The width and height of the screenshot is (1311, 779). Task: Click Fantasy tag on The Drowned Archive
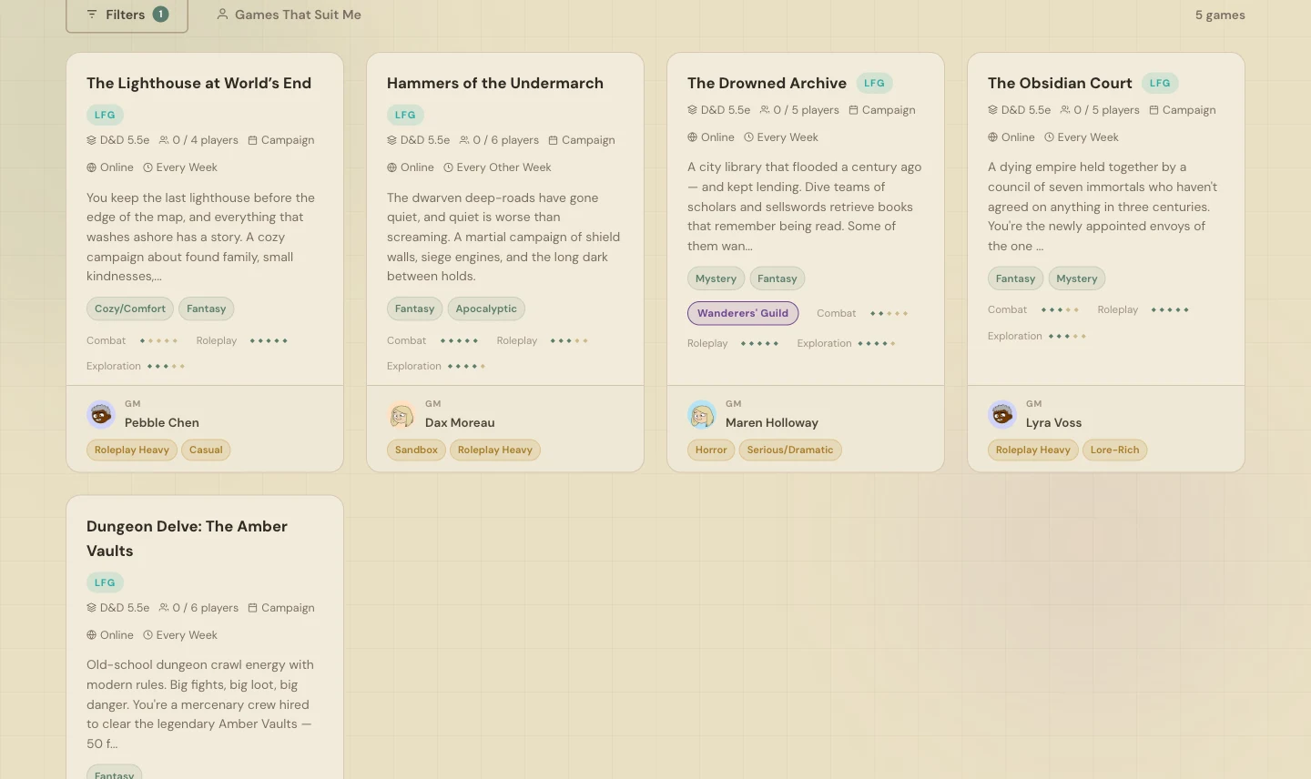point(777,278)
